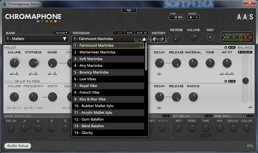Toggle the Balance COUPLED switch
This screenshot has width=258, height=153.
pos(245,52)
